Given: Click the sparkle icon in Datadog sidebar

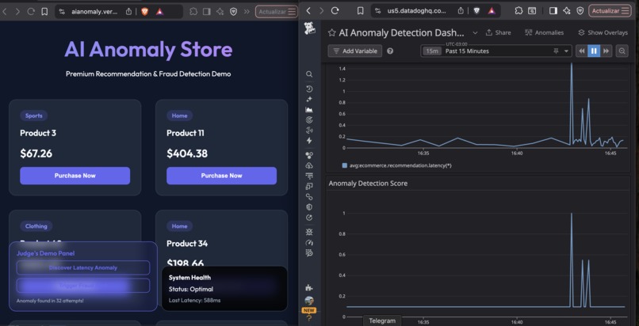Looking at the screenshot, I should (309, 99).
